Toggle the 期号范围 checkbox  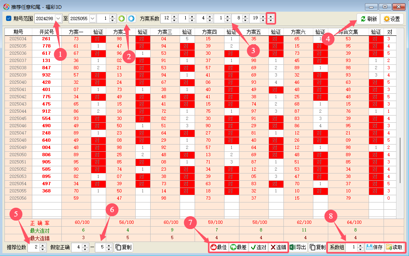pyautogui.click(x=9, y=19)
